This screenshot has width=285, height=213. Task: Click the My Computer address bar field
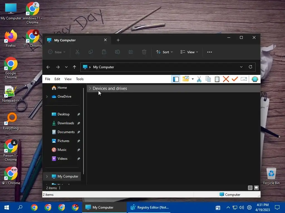168,67
